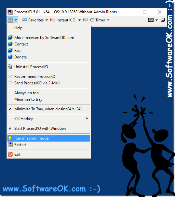Viewport: 175px width, 197px height.
Task: Choose Recommend ProcessKO
Action: (49, 77)
